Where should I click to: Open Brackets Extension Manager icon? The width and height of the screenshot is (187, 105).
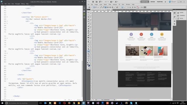(84, 11)
